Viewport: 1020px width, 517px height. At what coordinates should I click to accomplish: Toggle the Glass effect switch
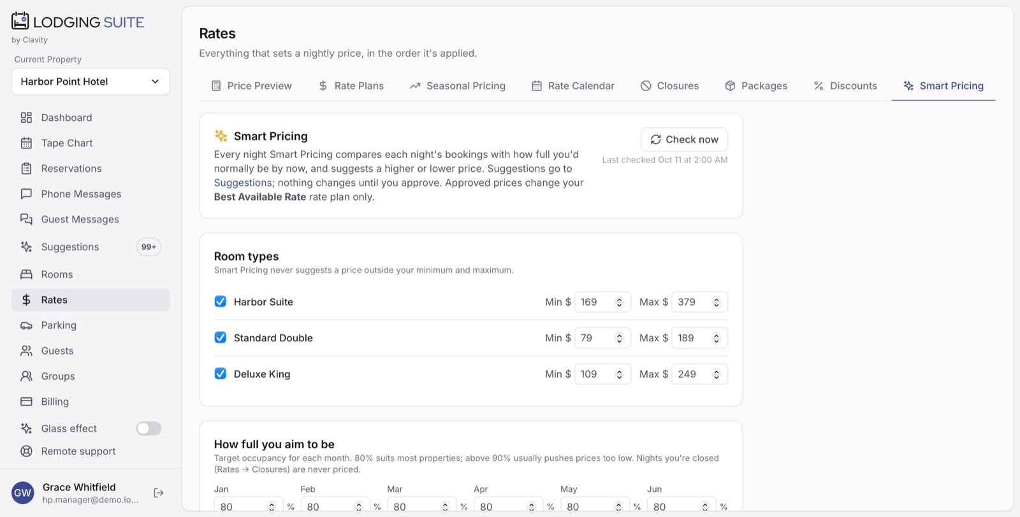coord(149,428)
